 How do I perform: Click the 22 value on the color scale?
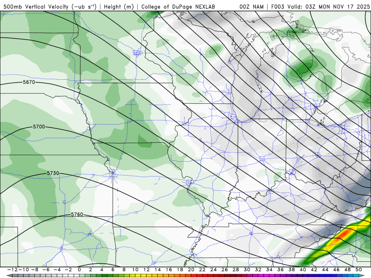(202, 270)
